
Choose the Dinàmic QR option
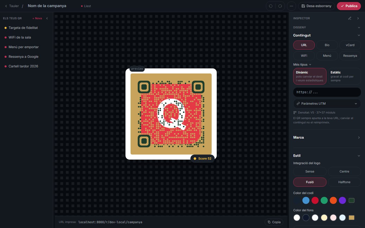pyautogui.click(x=310, y=76)
